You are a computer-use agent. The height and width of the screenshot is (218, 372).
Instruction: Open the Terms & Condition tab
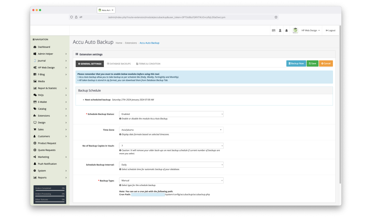(148, 64)
